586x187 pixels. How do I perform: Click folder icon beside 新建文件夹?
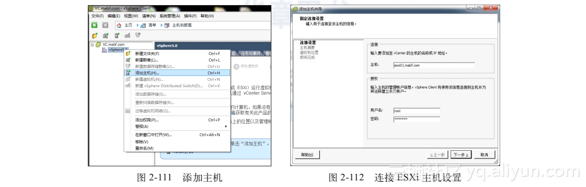tap(128, 54)
